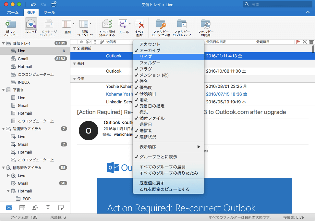The width and height of the screenshot is (315, 221).
Task: Choose すべてのグループの折りたたみ
Action: click(168, 173)
